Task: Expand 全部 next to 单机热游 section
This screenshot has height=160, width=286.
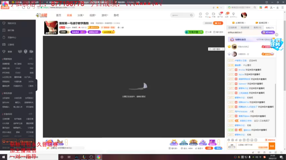Action: pyautogui.click(x=31, y=93)
